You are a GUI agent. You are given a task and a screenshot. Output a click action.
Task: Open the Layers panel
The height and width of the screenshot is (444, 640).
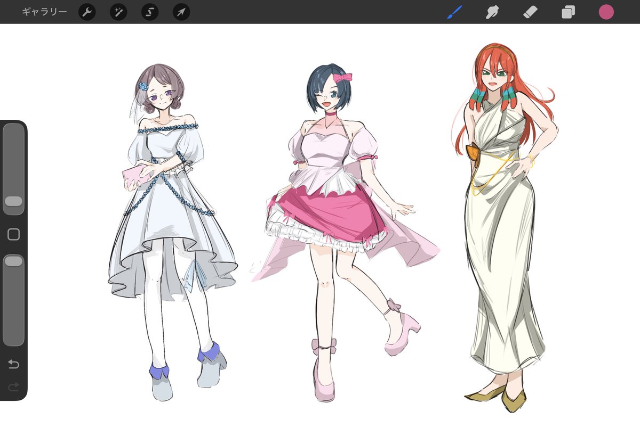pyautogui.click(x=568, y=12)
